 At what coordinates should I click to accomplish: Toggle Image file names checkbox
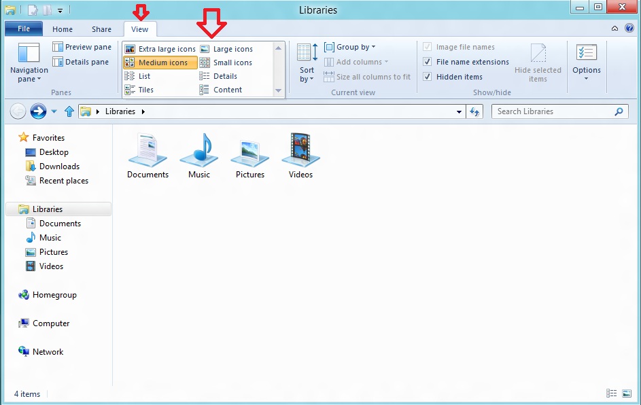427,46
